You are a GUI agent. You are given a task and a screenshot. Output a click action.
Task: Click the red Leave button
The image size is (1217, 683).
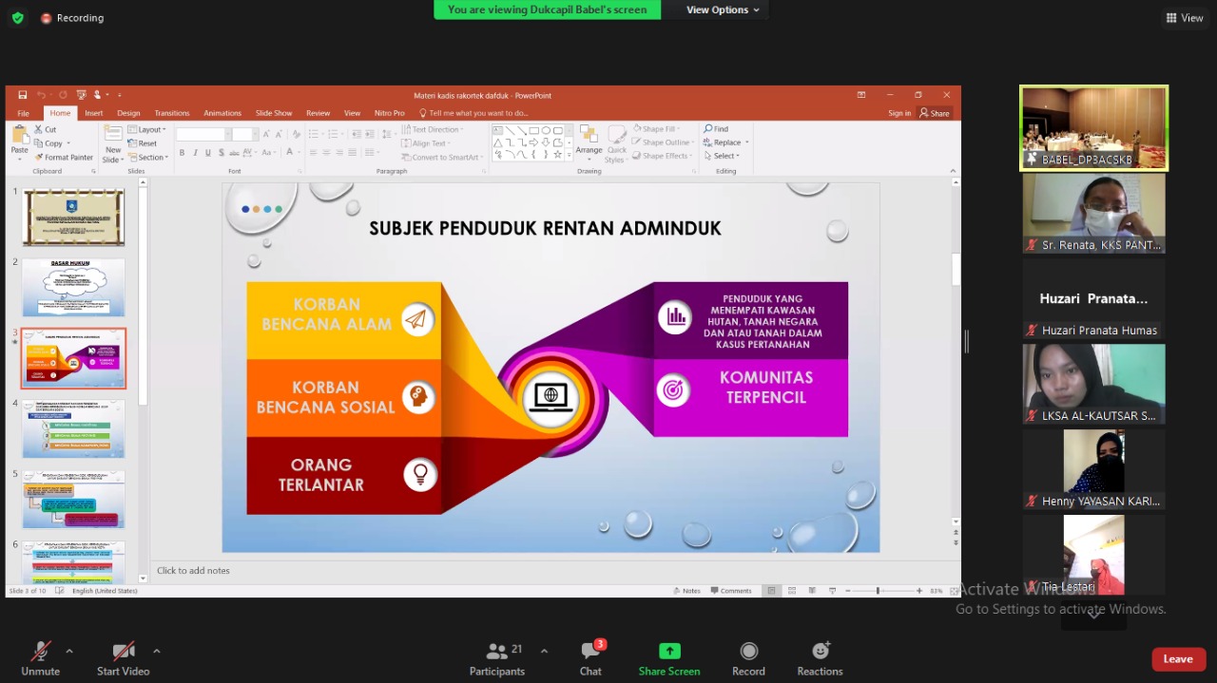coord(1178,659)
